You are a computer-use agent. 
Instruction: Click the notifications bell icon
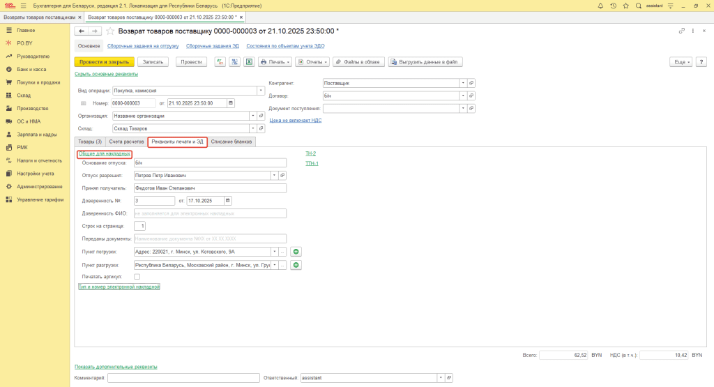pyautogui.click(x=600, y=6)
